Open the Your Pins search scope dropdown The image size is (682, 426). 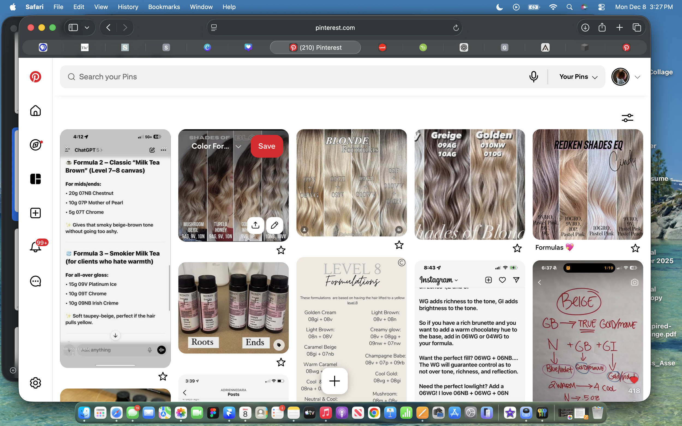578,77
